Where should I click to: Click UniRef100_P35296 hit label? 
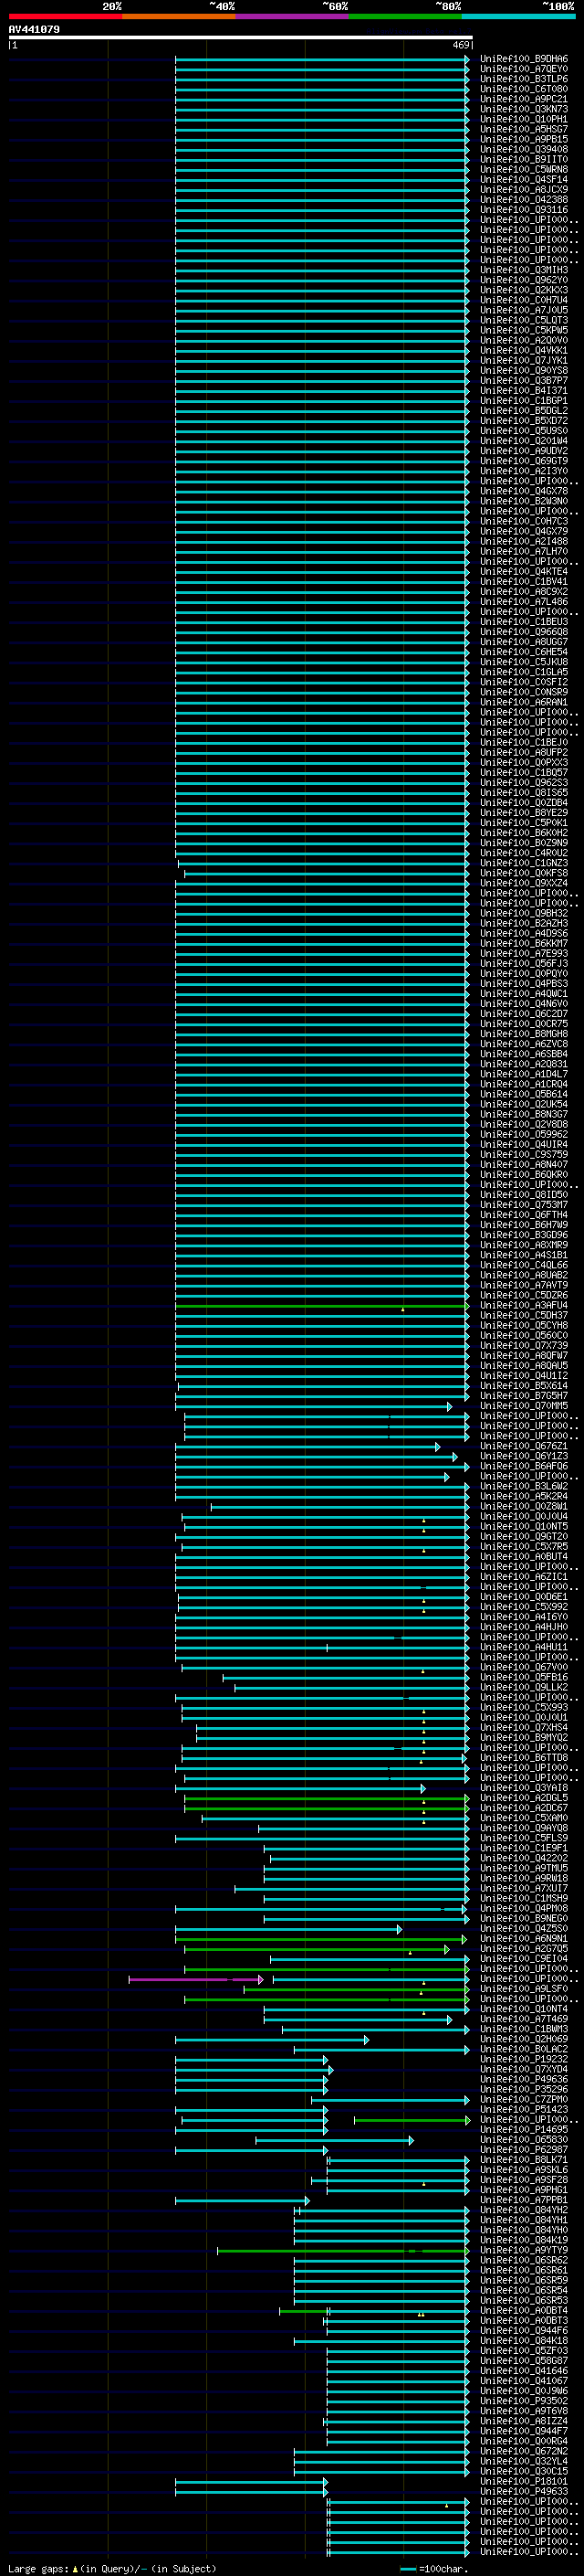point(524,2089)
